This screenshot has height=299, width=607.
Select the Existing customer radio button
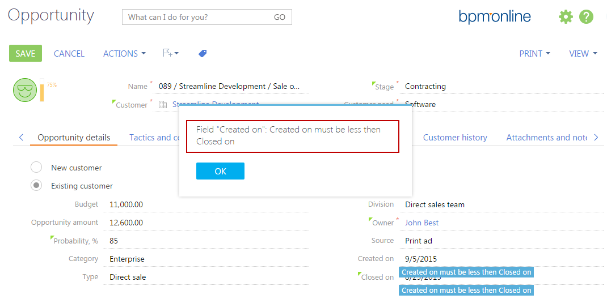(36, 186)
